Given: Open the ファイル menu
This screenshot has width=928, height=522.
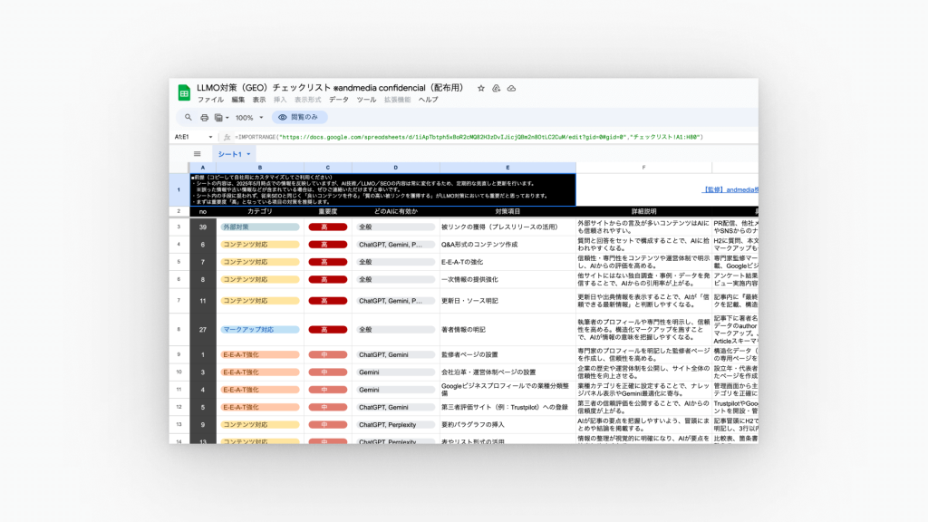Looking at the screenshot, I should click(210, 100).
